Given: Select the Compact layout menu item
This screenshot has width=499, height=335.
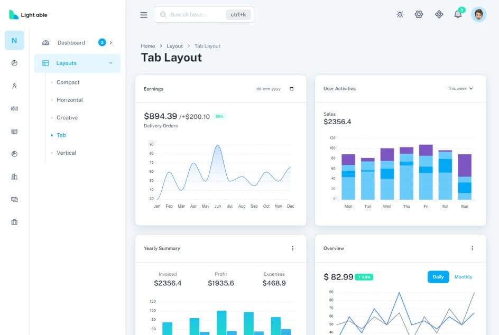Looking at the screenshot, I should (x=68, y=82).
